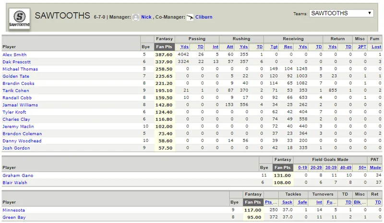Sort by Fumbles Lost column header
The height and width of the screenshot is (223, 384).
click(376, 47)
